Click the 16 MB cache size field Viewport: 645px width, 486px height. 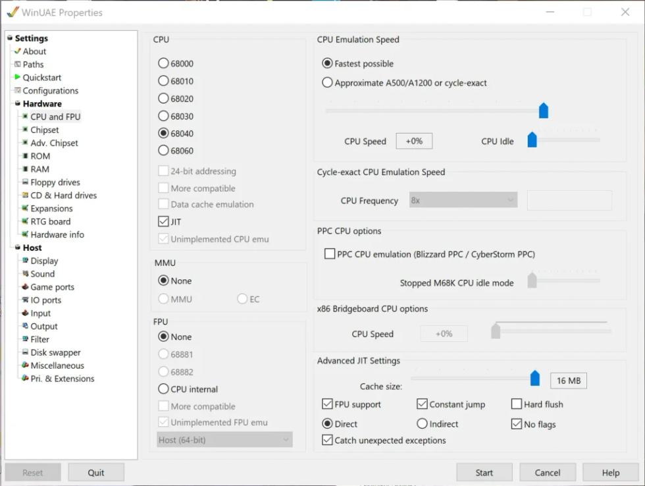[569, 381]
